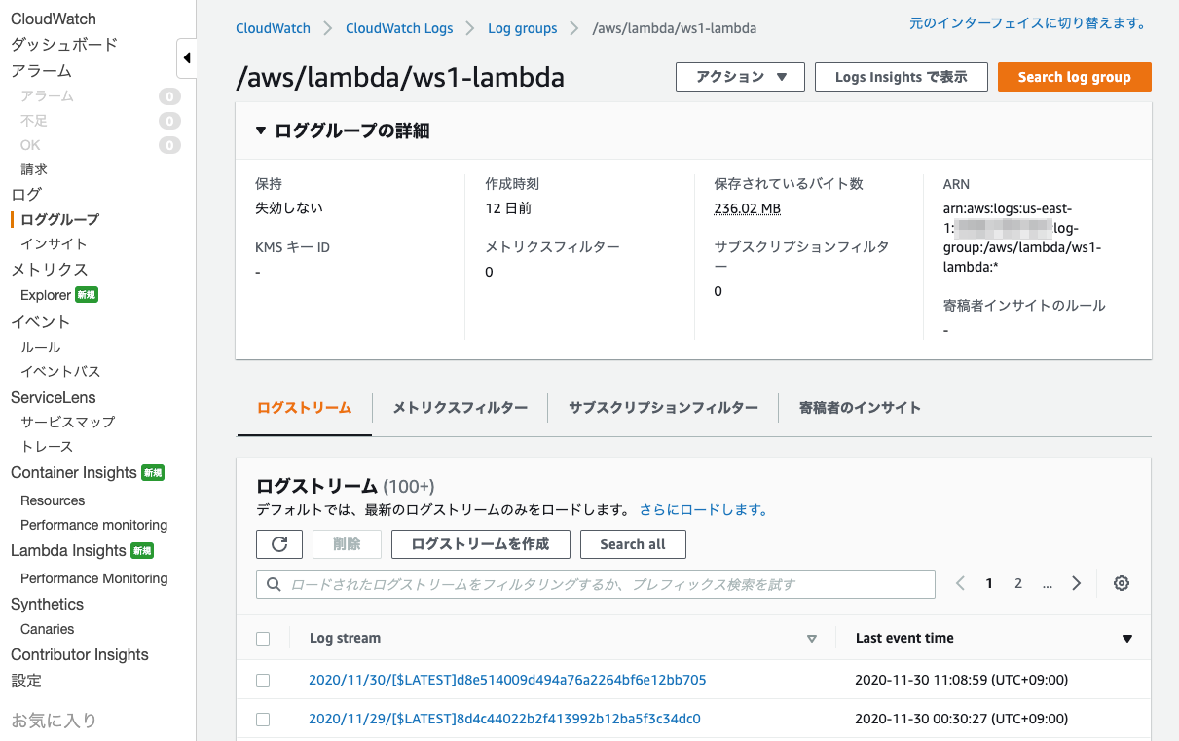Click the search magnifier icon in filter box

point(274,584)
